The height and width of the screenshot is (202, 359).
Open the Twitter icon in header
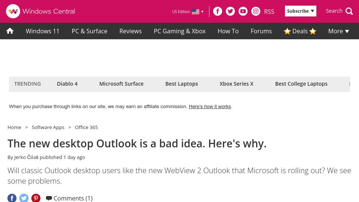[230, 11]
